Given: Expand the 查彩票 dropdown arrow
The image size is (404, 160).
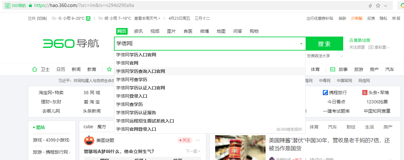Looking at the screenshot, I should (x=388, y=47).
